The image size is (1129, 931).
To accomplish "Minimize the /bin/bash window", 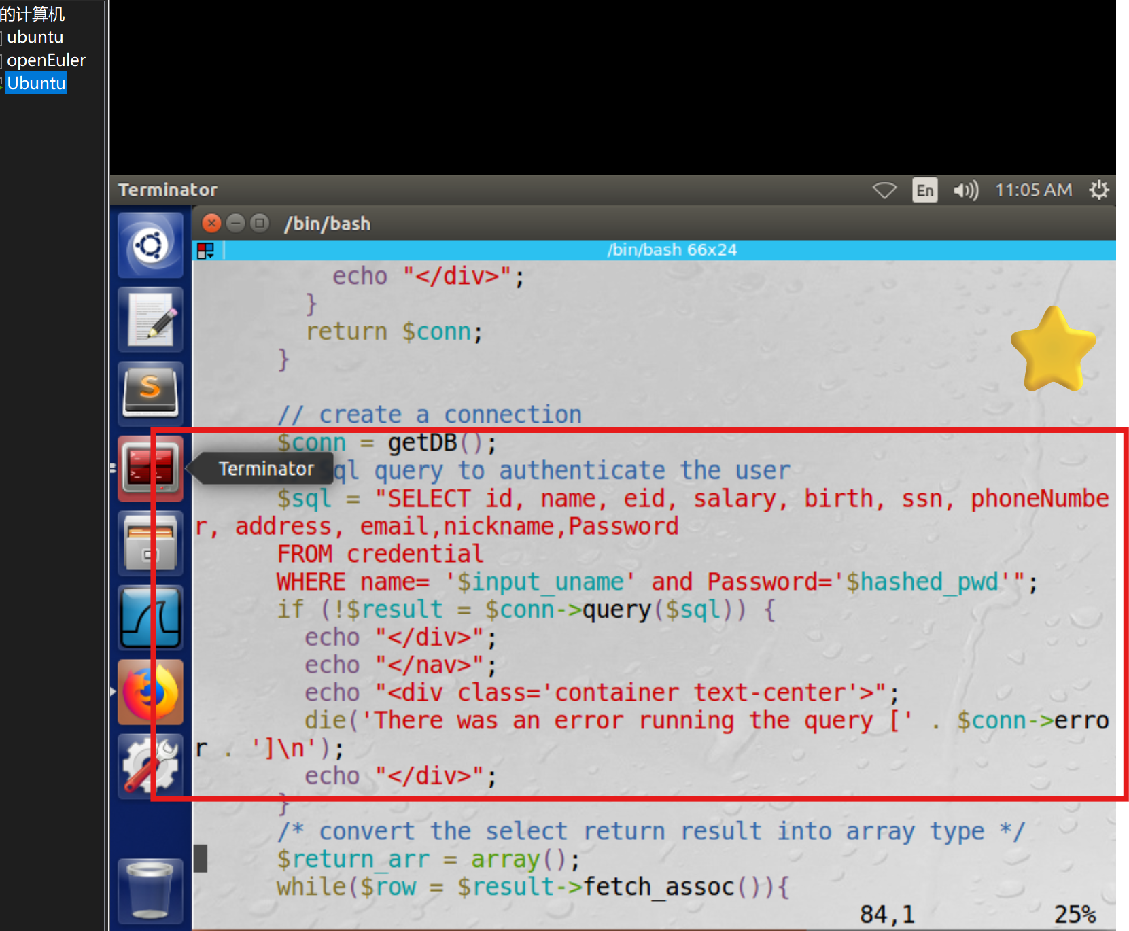I will (x=236, y=223).
